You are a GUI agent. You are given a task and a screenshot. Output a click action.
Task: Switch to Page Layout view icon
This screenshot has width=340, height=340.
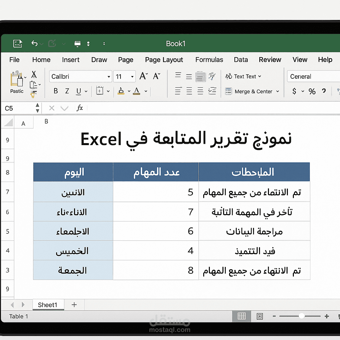pos(260,316)
